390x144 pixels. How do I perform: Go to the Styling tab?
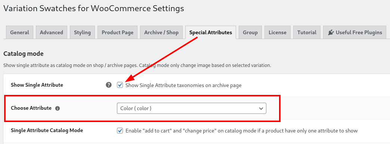click(x=82, y=32)
